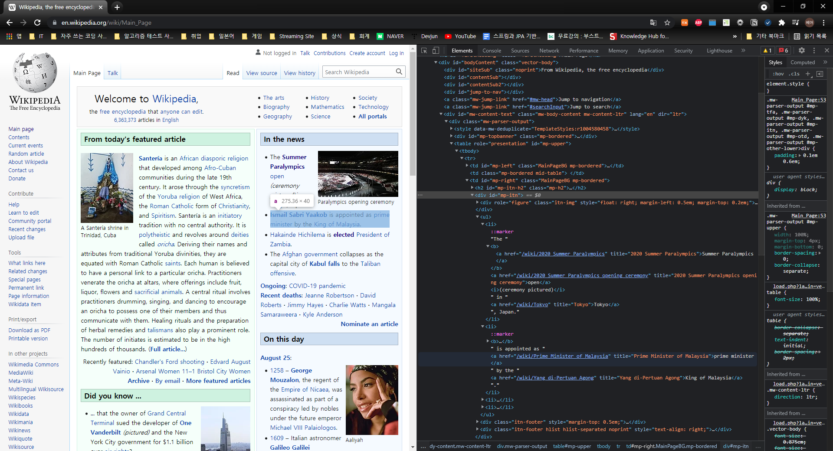Open the Application tab in DevTools
Viewport: 833px width, 451px height.
[651, 51]
